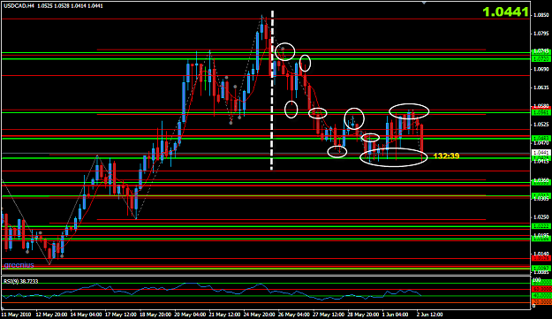
Task: Click the 12 May 20:00 time label
Action: coord(51,315)
